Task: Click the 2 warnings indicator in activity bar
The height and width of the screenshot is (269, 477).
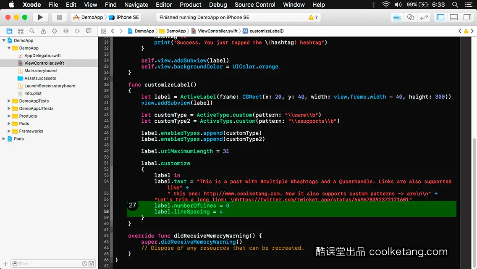Action: [x=313, y=17]
